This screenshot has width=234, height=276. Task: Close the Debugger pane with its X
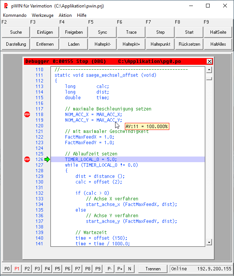209,61
